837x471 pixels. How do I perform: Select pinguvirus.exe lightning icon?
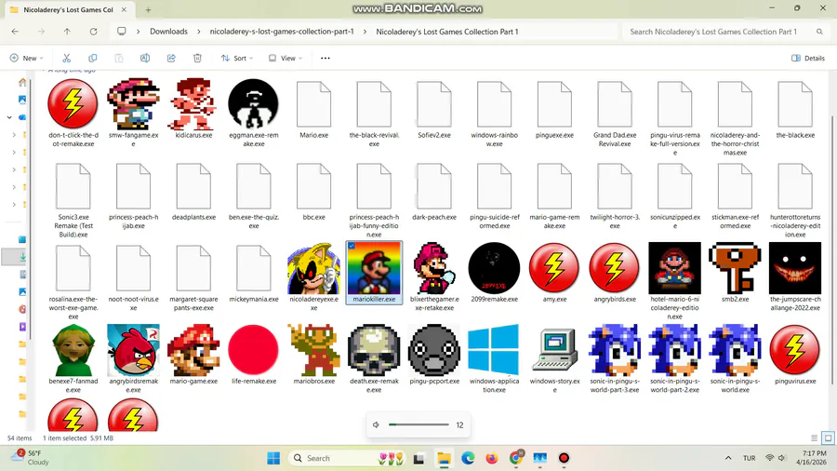point(795,350)
